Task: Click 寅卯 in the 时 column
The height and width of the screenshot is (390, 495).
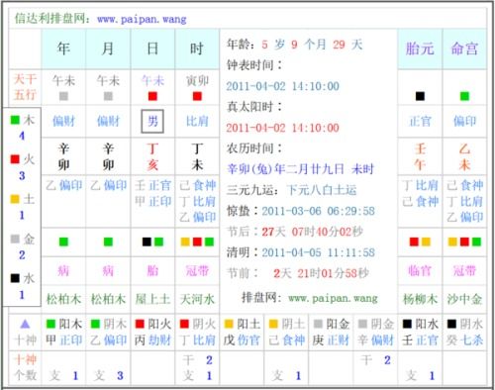Action: pyautogui.click(x=197, y=81)
